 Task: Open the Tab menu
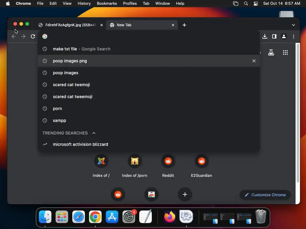pyautogui.click(x=146, y=4)
